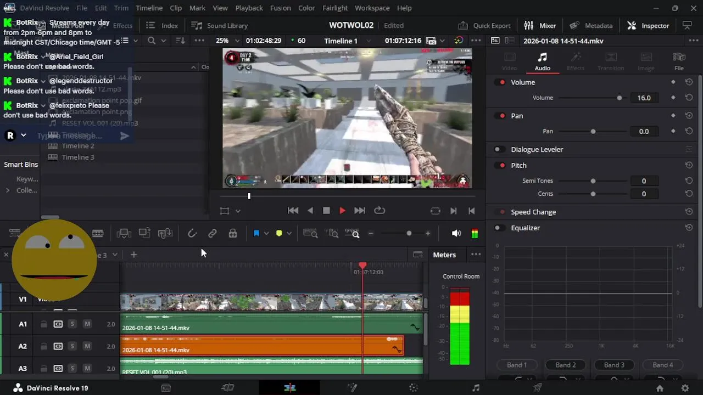703x395 pixels.
Task: Click the custom zoom icon
Action: [352, 234]
